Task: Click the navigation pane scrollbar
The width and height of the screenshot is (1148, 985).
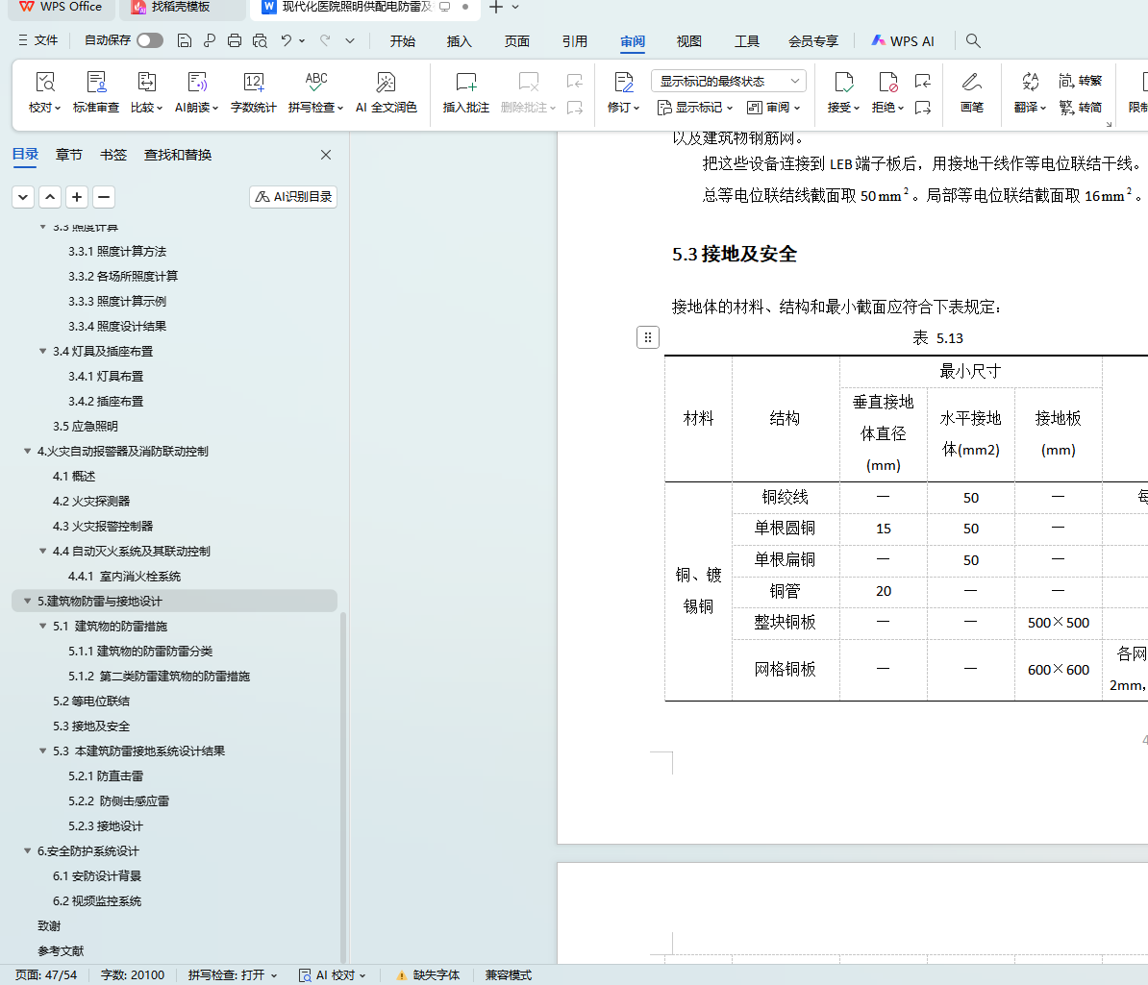Action: point(342,787)
